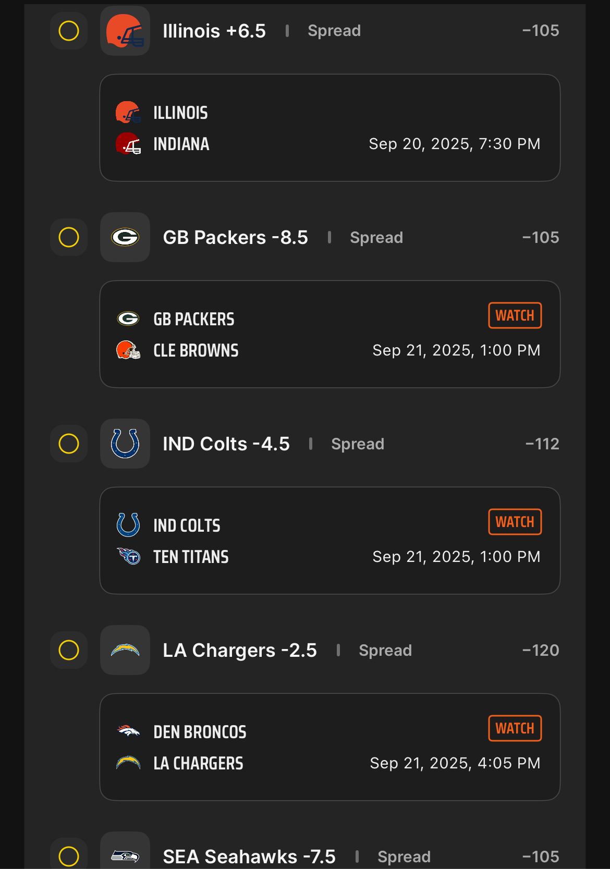Viewport: 610px width, 869px height.
Task: Click the Cleveland Browns helmet icon
Action: click(x=128, y=350)
